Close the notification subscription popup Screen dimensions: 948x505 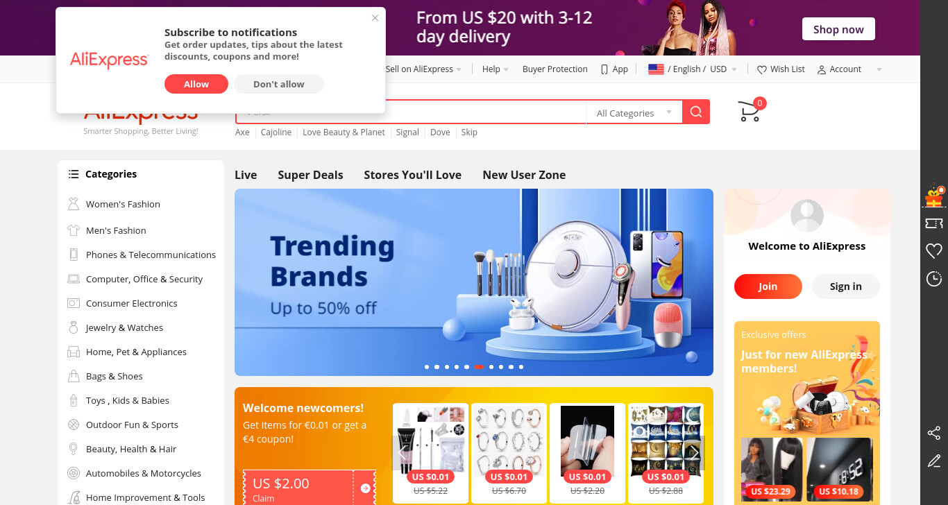[x=375, y=18]
